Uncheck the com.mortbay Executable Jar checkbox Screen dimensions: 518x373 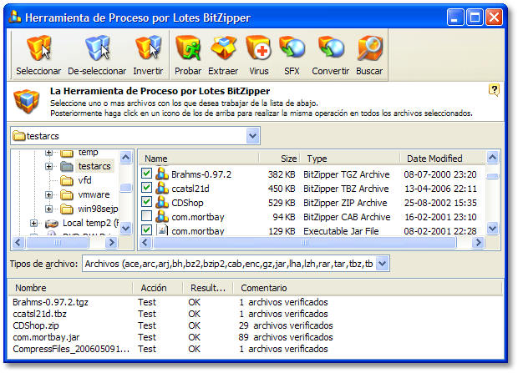[x=146, y=229]
